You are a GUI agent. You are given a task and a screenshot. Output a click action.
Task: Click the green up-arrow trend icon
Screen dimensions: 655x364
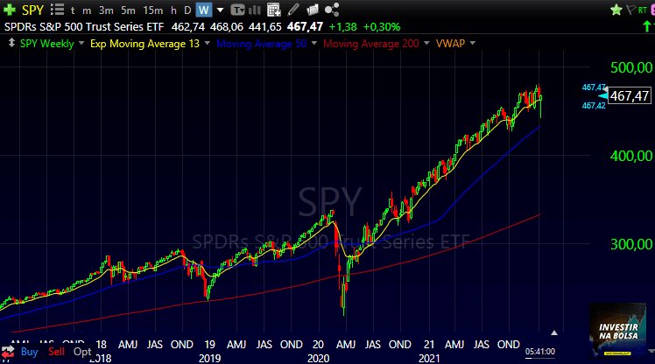tap(646, 27)
